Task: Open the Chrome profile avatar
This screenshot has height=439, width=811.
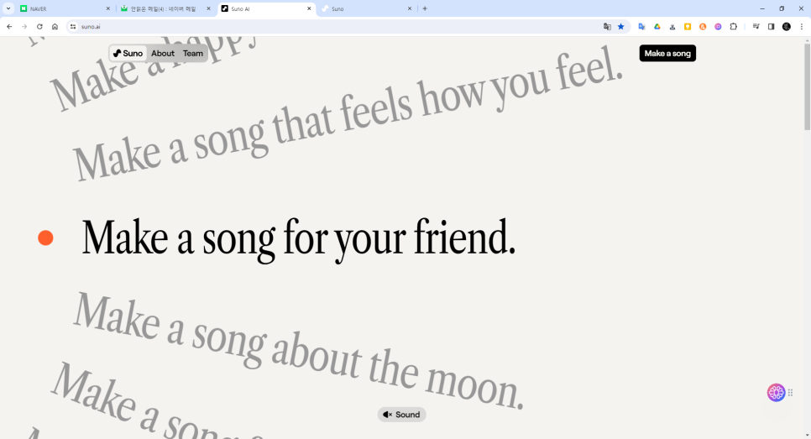Action: (x=786, y=26)
